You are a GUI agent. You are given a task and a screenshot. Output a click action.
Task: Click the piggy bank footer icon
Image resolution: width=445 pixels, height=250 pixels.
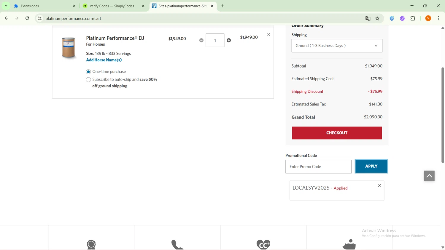click(349, 244)
